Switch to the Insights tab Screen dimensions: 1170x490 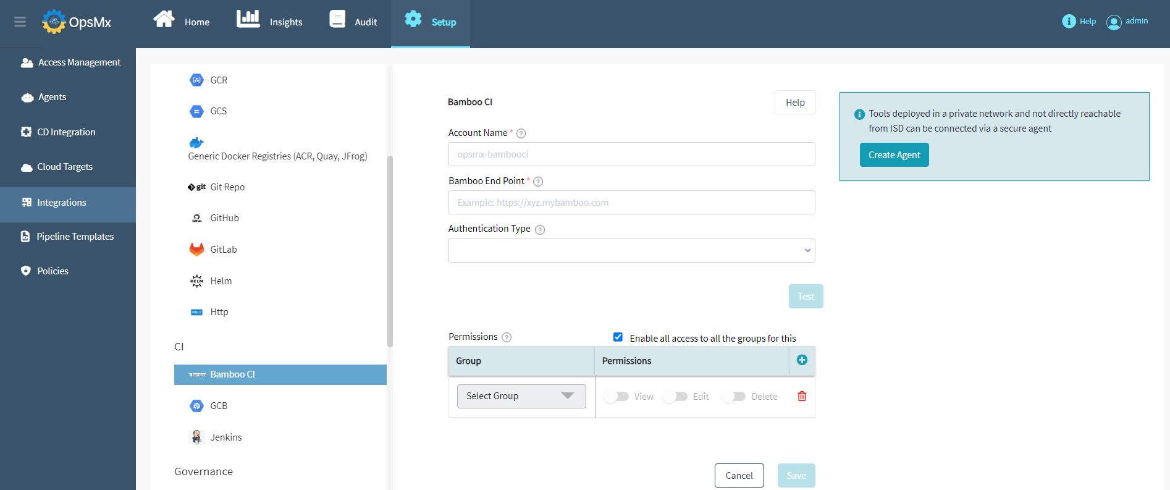(x=270, y=22)
